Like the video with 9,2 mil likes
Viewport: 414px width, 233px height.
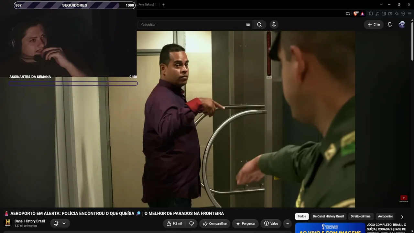174,224
